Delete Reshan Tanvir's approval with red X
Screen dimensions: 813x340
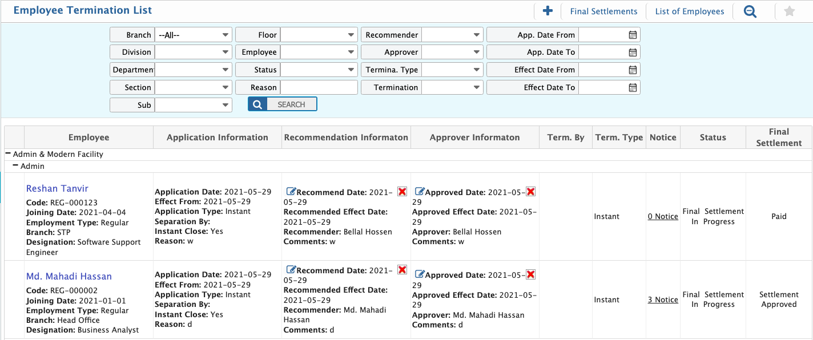coord(530,191)
